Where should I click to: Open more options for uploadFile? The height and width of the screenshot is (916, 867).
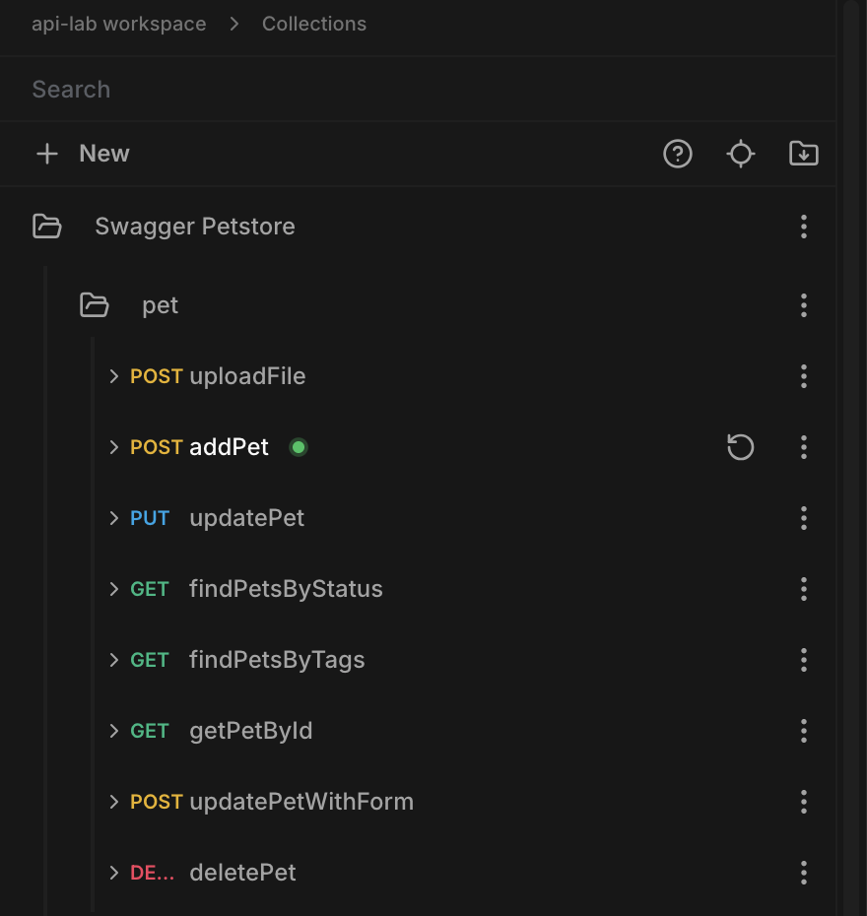(x=804, y=376)
